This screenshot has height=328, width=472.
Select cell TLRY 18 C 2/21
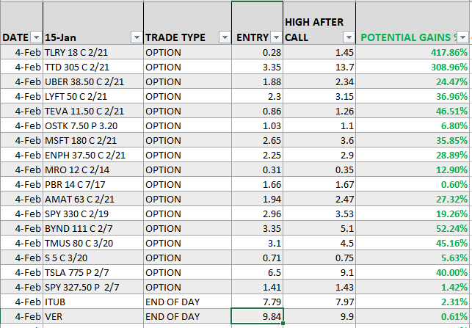coord(93,52)
